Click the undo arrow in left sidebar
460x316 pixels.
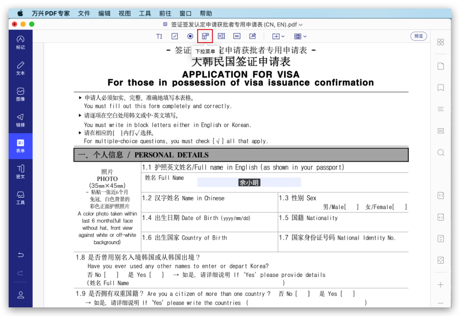tap(21, 255)
